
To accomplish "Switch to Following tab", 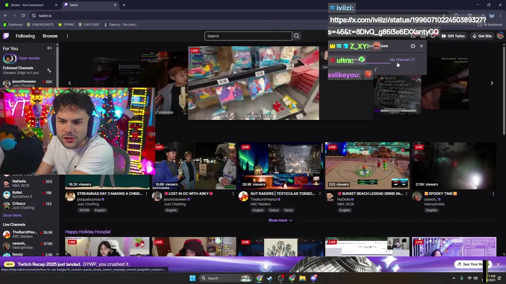I will [x=25, y=36].
